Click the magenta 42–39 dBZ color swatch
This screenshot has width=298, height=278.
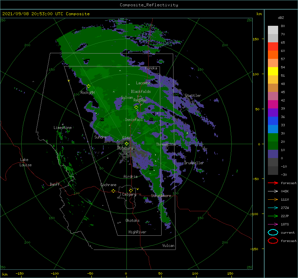[x=273, y=104]
